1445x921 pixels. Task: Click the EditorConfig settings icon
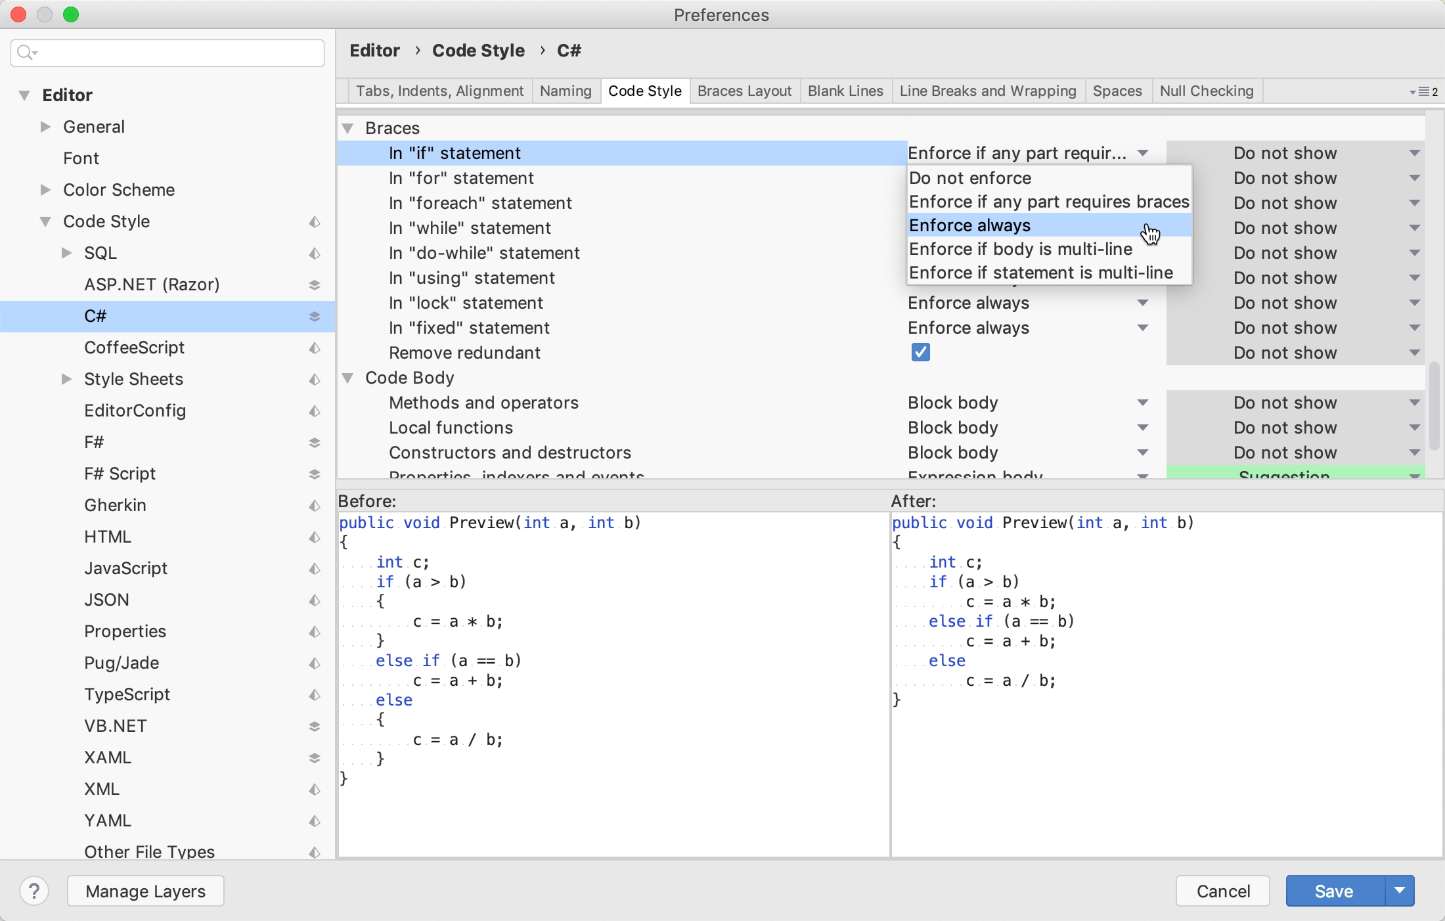[x=314, y=410]
